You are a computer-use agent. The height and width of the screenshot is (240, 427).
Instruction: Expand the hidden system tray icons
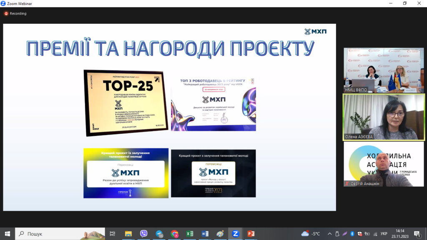click(x=329, y=234)
